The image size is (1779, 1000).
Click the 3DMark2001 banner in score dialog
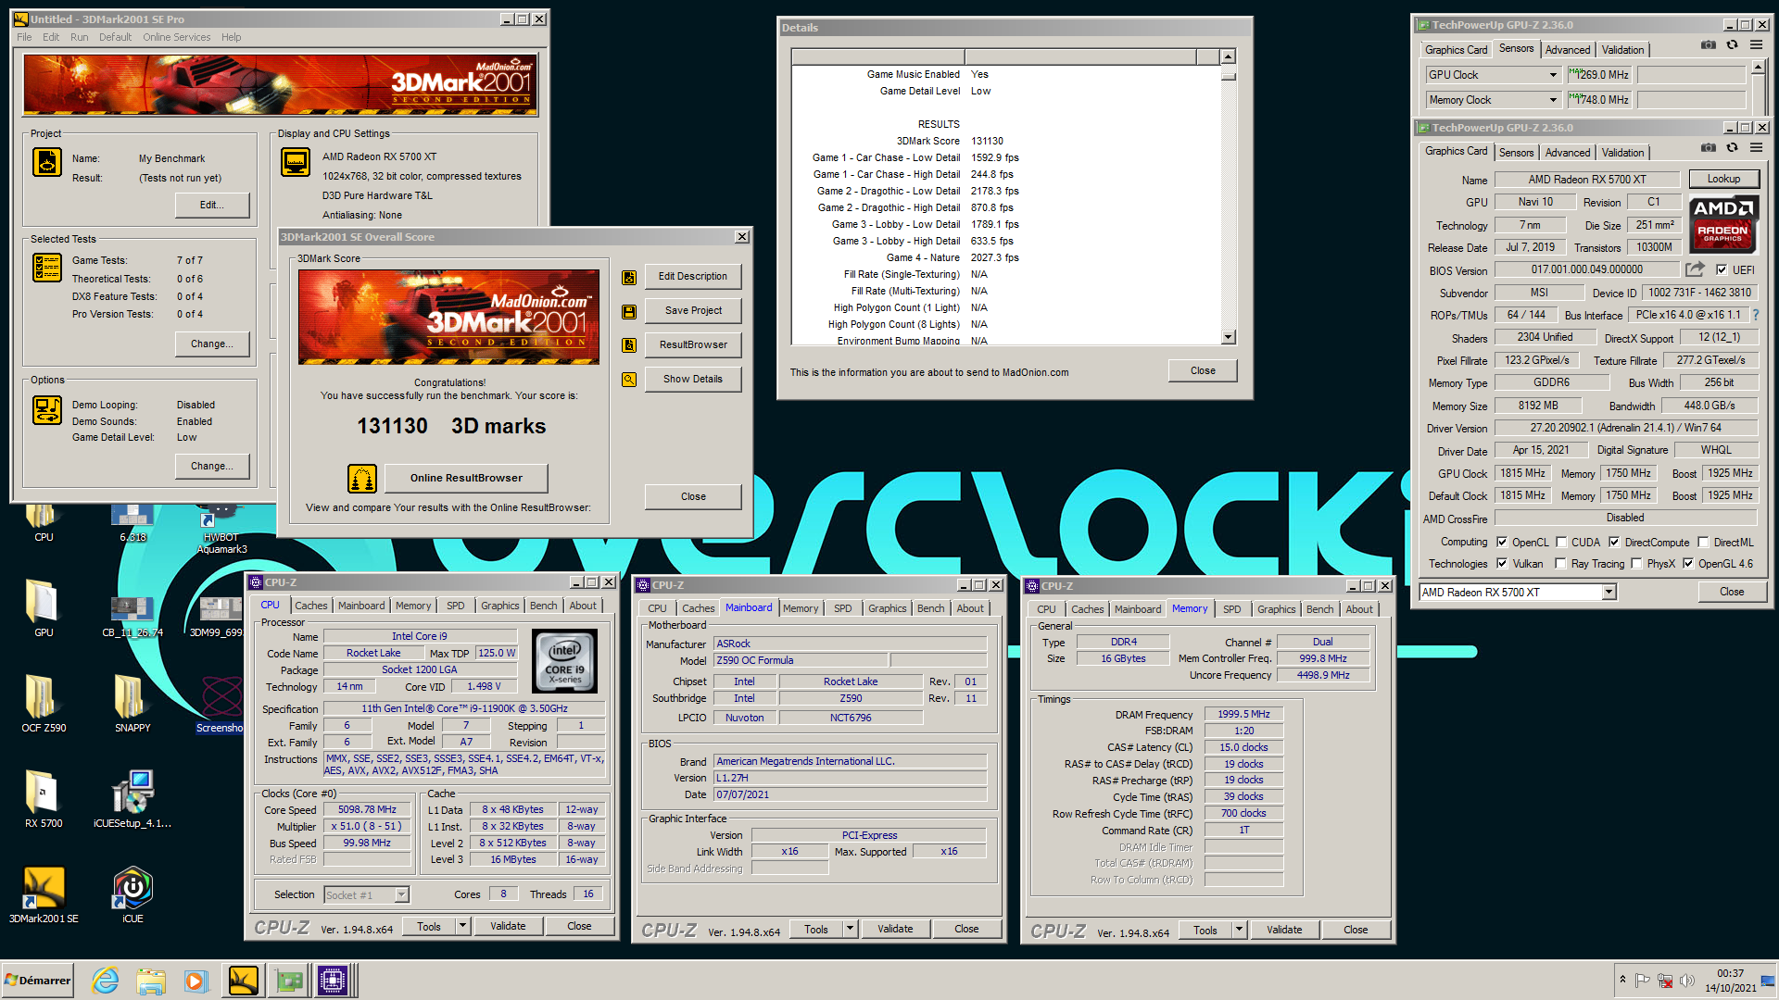tap(448, 317)
